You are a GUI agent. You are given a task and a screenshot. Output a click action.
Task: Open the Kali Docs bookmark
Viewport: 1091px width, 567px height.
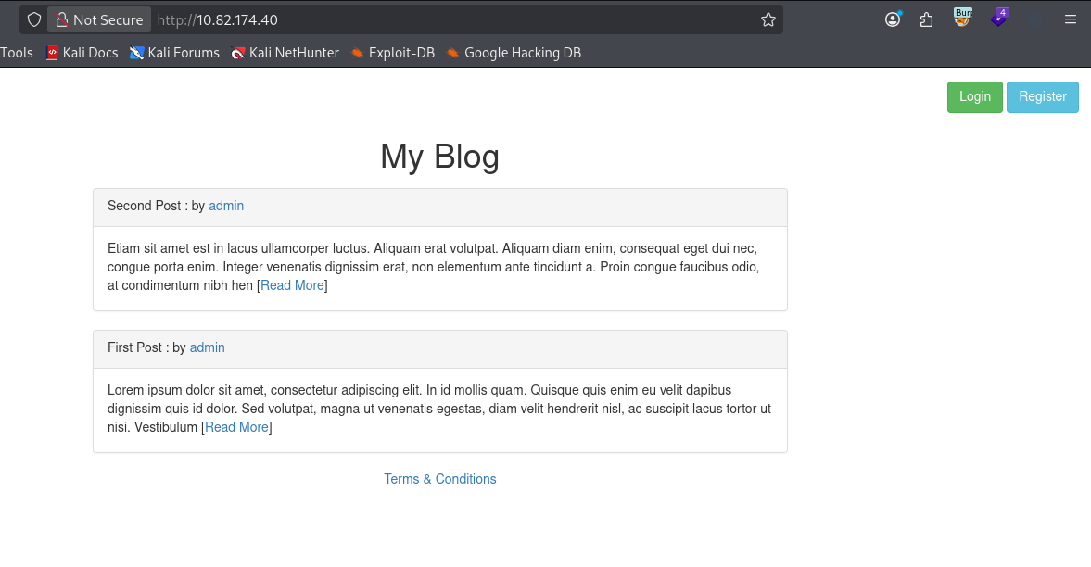(82, 53)
